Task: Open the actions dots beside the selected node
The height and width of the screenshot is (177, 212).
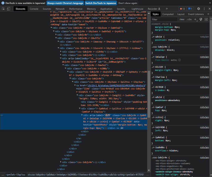Action: click(2, 115)
